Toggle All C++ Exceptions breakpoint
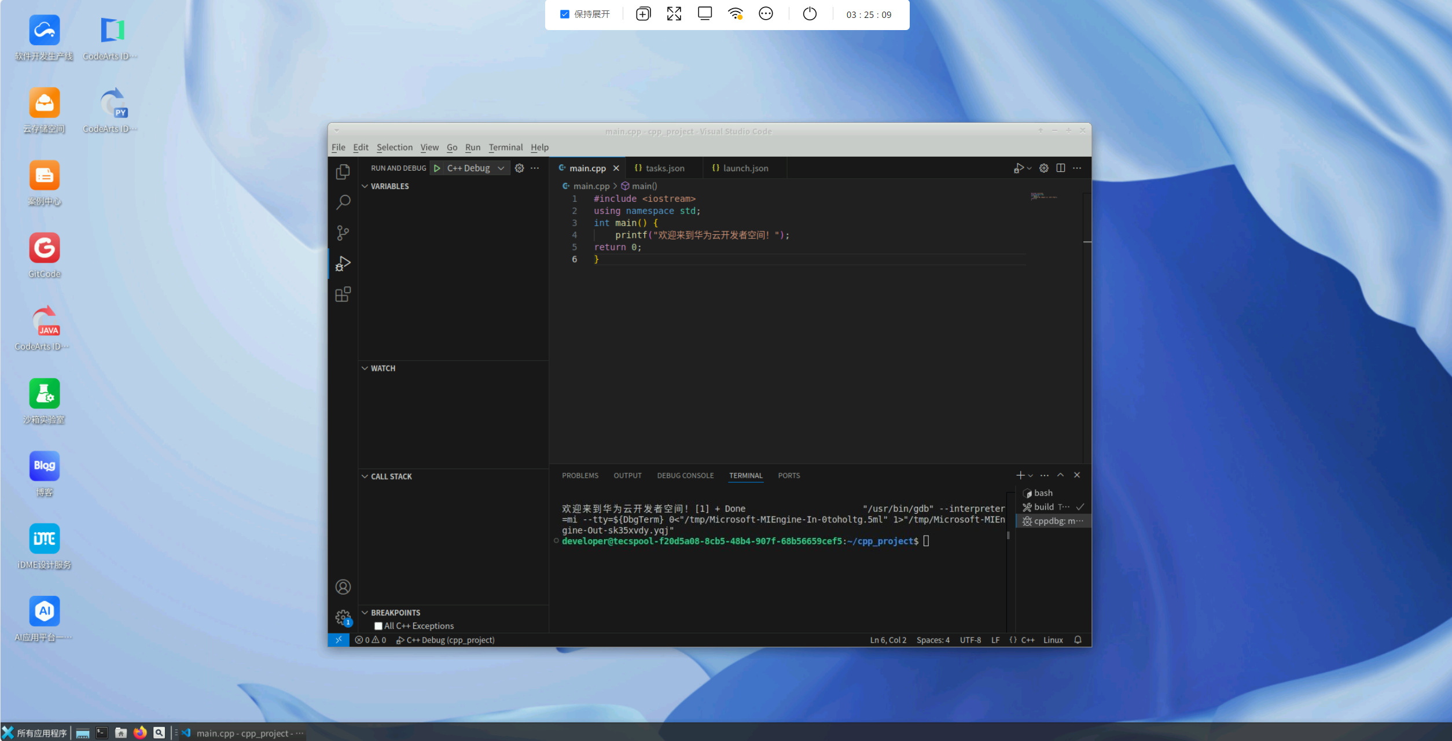 coord(378,626)
